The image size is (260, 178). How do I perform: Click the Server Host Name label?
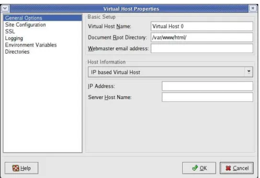point(110,97)
